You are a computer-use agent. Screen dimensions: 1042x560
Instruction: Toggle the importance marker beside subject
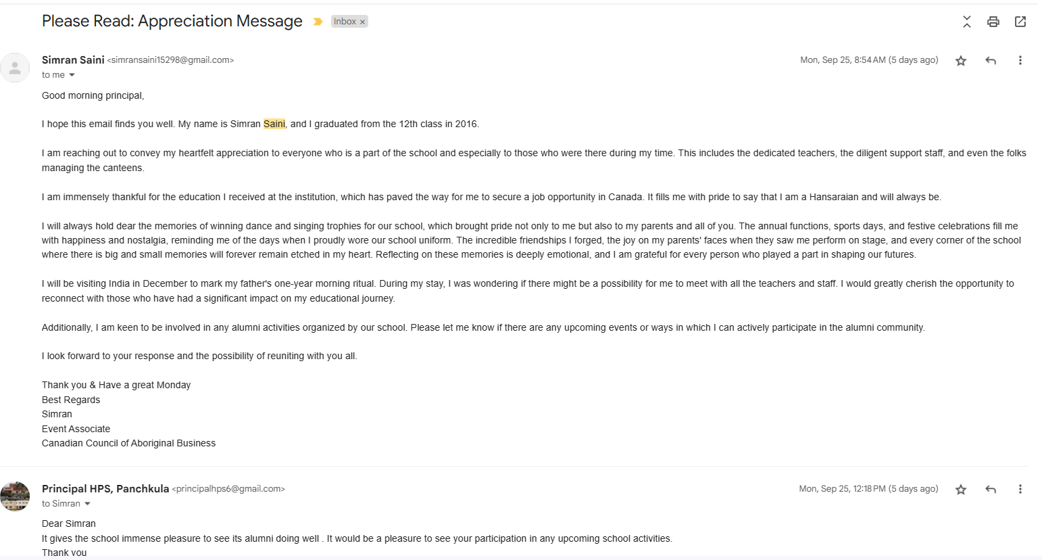318,22
